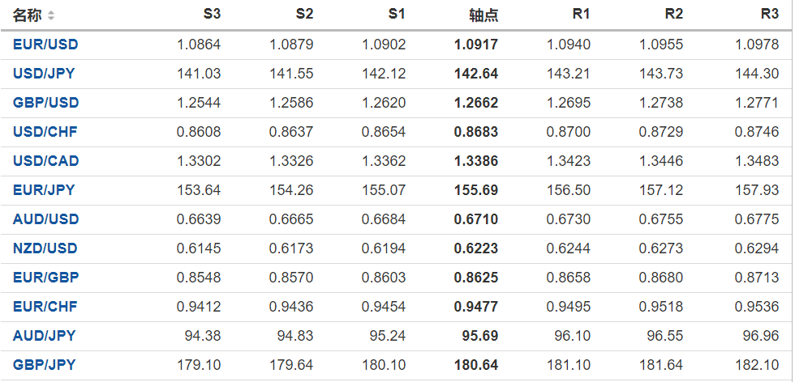Click the 名称 column header

27,15
